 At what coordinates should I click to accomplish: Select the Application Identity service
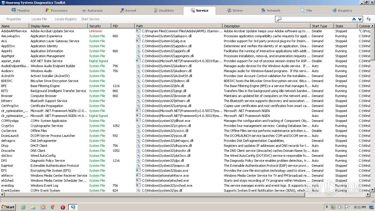(x=185, y=46)
